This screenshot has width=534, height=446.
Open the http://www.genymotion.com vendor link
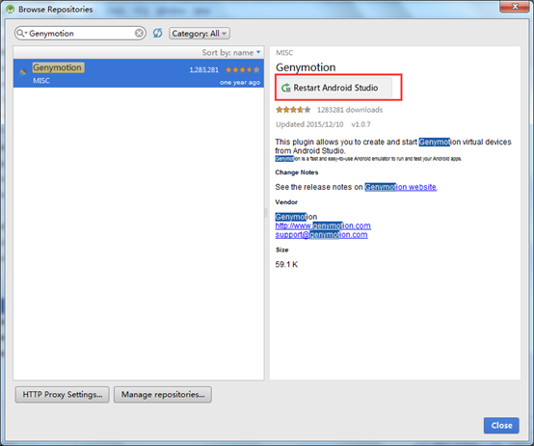(323, 225)
